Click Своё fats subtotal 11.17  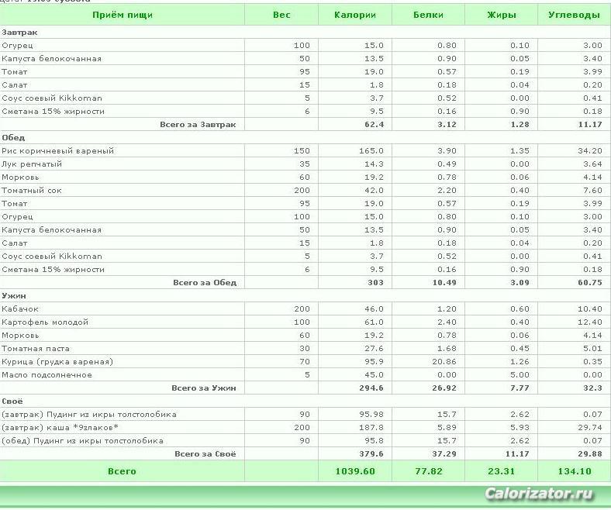(x=517, y=454)
